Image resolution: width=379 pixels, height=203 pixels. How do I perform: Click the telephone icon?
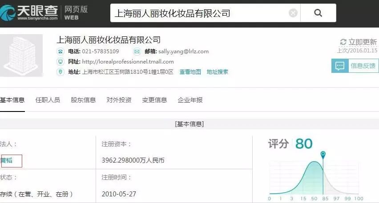(x=60, y=52)
